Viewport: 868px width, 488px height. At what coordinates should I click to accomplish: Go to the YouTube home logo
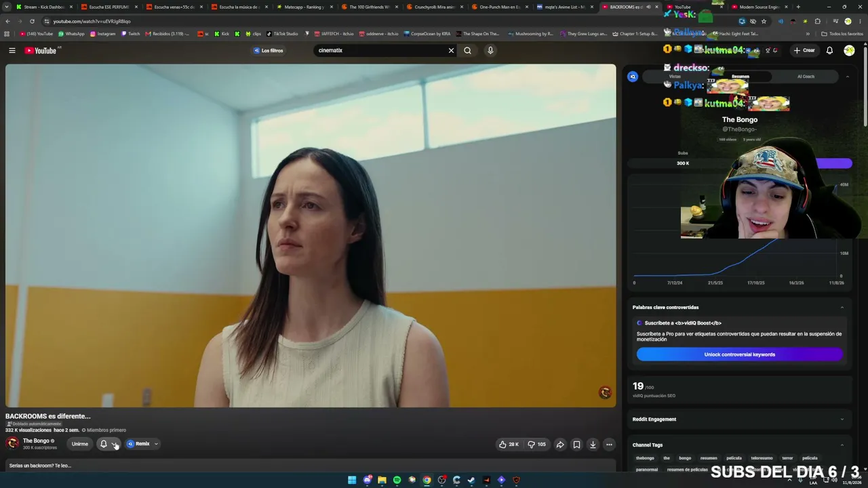(41, 50)
